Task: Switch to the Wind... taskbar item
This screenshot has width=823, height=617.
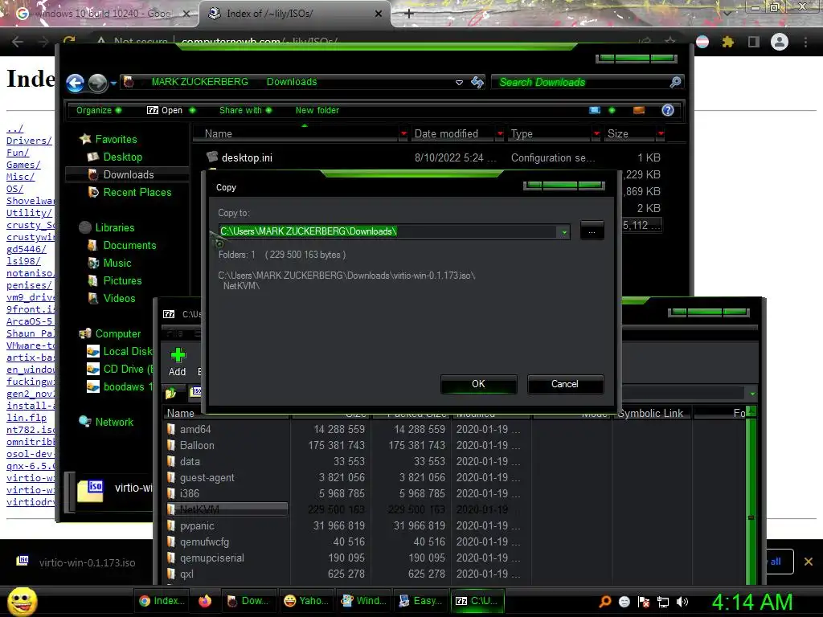Action: [x=364, y=601]
